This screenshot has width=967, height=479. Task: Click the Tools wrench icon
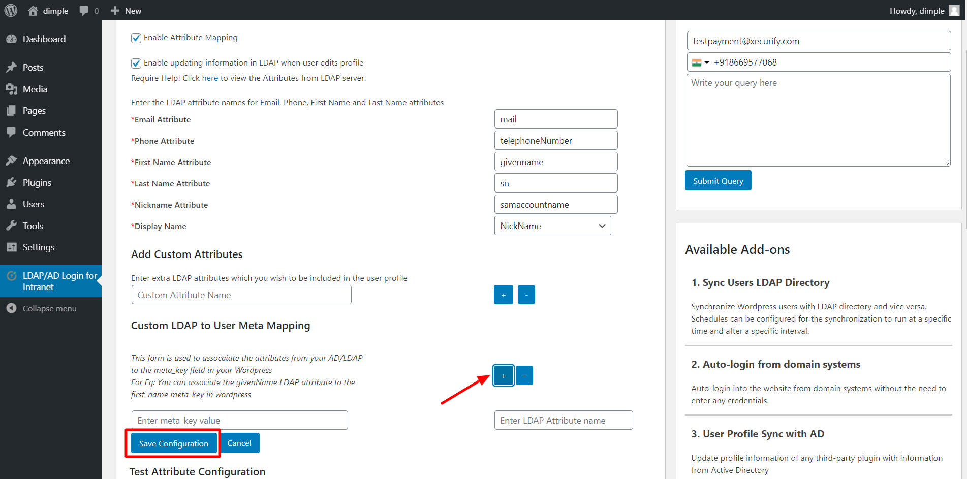coord(13,226)
